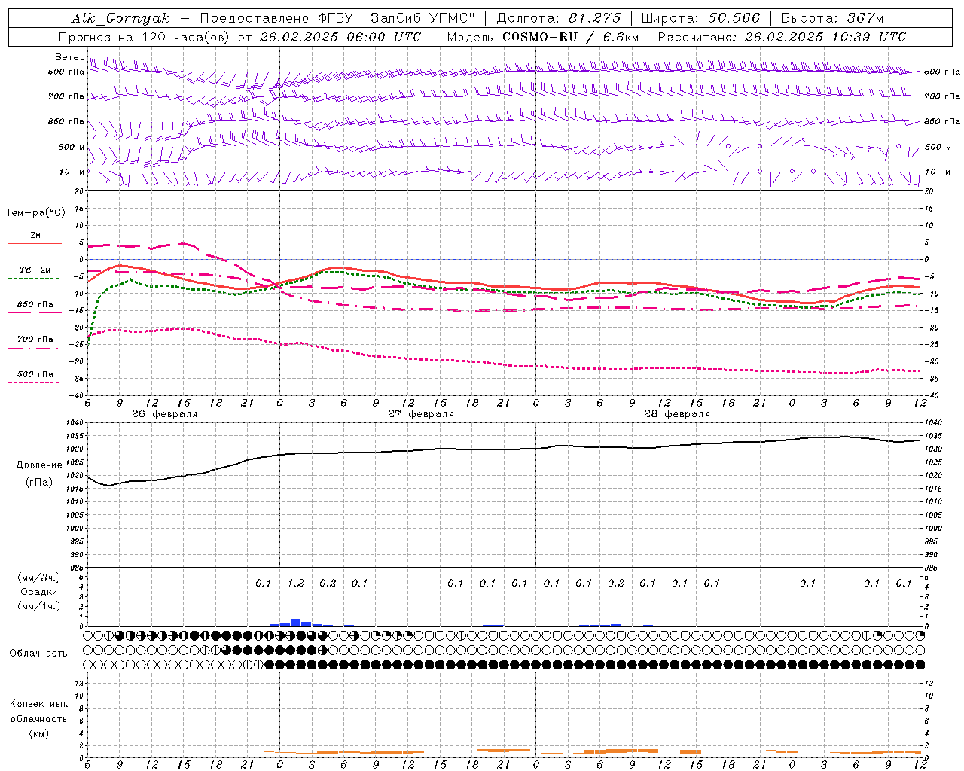Click the "Тем-ра(°C)" axis title
Viewport: 964px width, 771px height.
coord(35,213)
